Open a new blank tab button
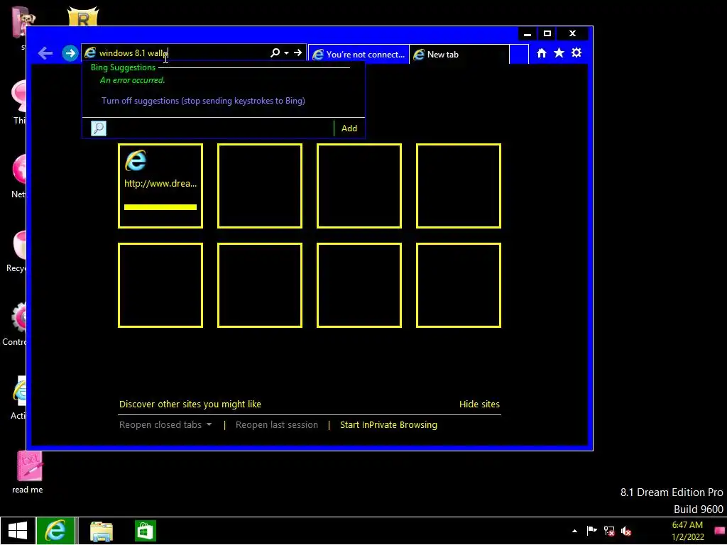Screen dimensions: 727x545 [x=519, y=54]
